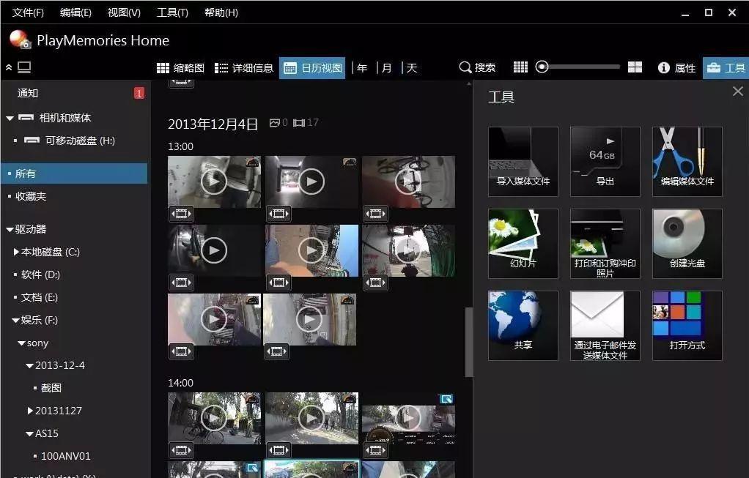Click the 14:00 time label
This screenshot has height=478, width=749.
pyautogui.click(x=180, y=383)
